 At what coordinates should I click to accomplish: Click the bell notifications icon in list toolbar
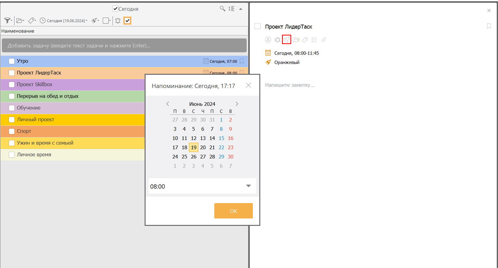(118, 21)
